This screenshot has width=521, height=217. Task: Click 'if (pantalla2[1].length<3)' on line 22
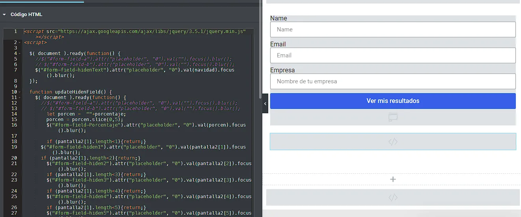[x=96, y=174]
